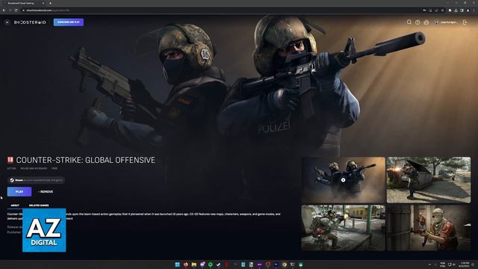Switch to the About tab
The width and height of the screenshot is (478, 269).
[15, 205]
